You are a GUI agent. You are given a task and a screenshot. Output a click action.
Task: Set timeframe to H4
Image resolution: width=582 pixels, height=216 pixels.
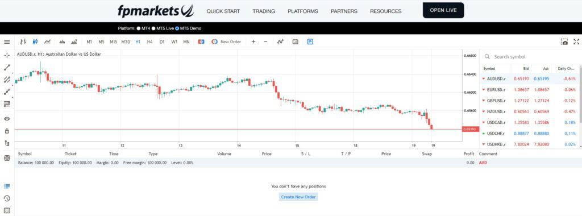(150, 42)
